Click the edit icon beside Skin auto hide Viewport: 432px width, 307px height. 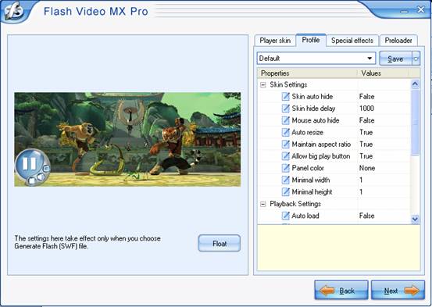click(x=286, y=96)
